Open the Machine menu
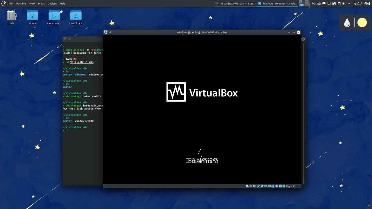Viewport: 372px width, 209px height. [21, 3]
